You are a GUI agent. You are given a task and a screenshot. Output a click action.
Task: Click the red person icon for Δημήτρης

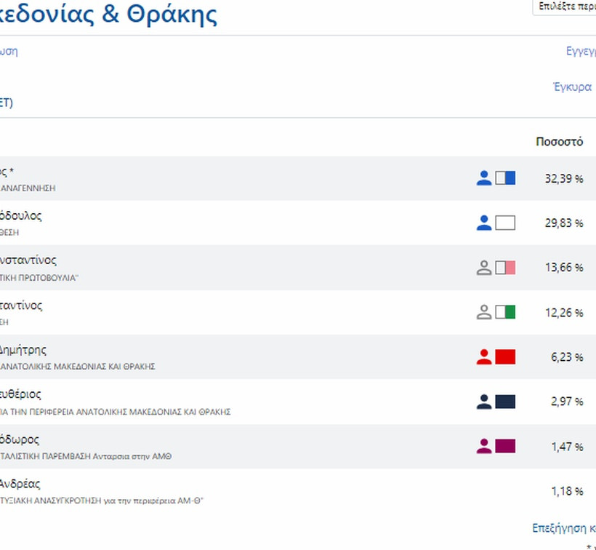(x=484, y=356)
